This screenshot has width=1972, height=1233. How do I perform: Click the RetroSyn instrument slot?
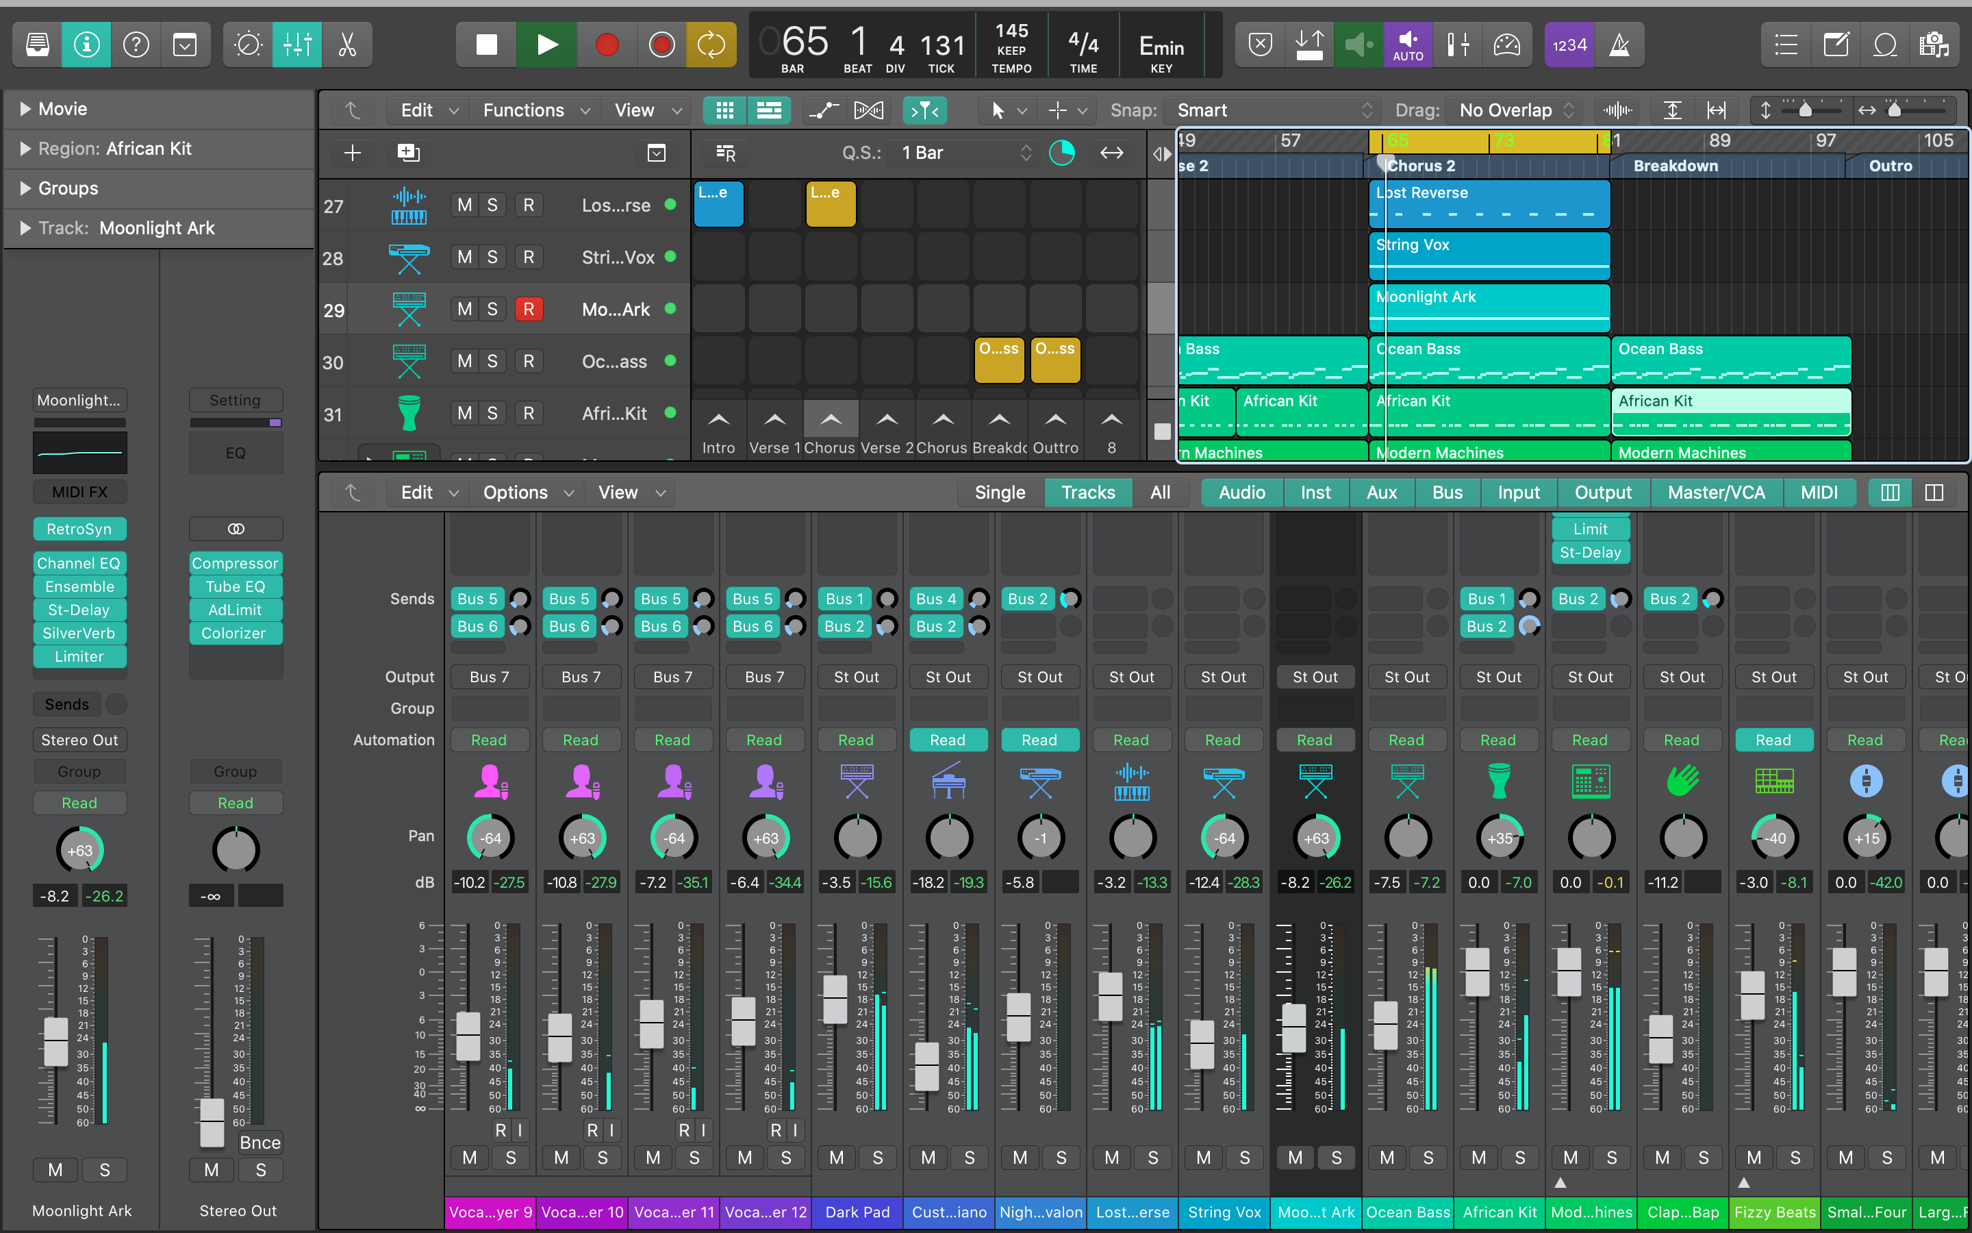point(79,530)
